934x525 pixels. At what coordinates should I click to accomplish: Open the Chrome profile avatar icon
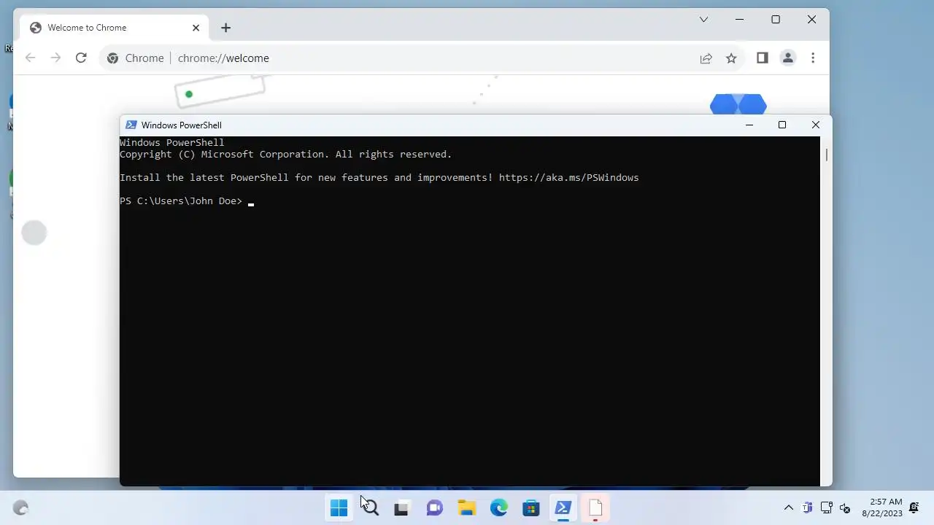coord(788,58)
